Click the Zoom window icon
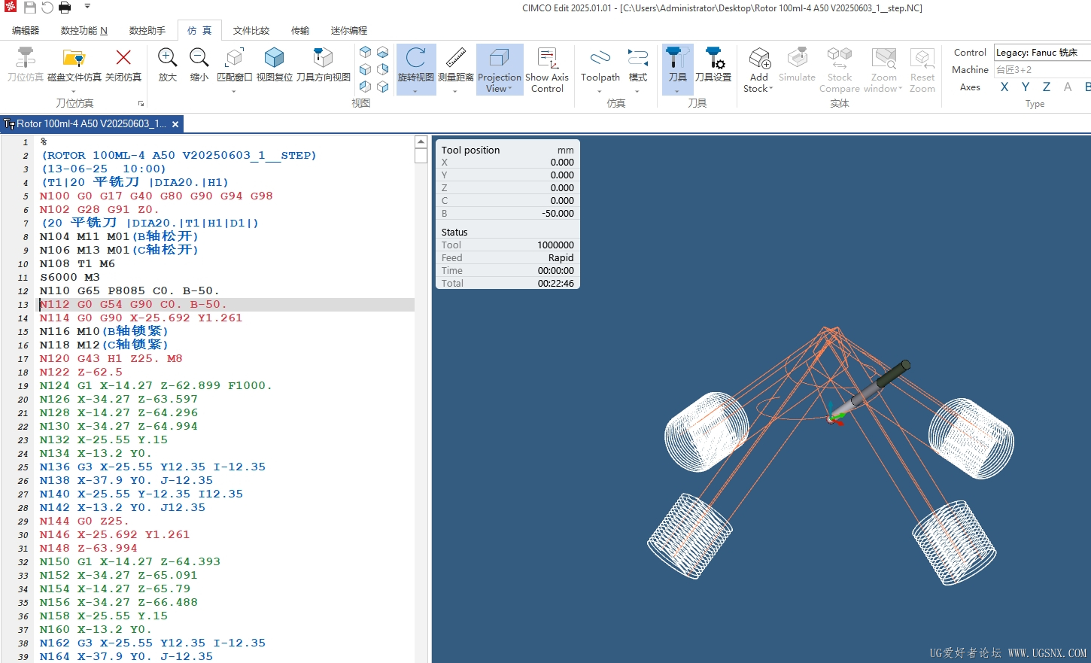The image size is (1091, 663). point(883,57)
